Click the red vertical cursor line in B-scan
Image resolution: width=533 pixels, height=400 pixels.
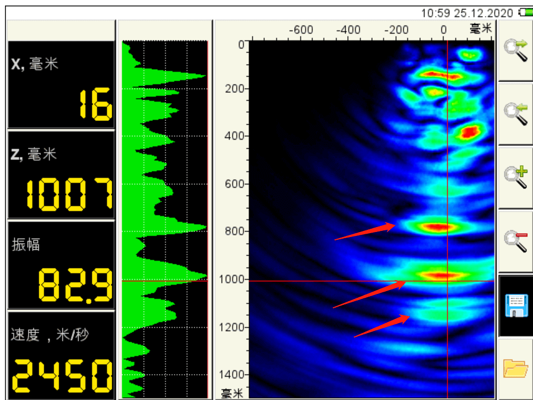pyautogui.click(x=447, y=166)
